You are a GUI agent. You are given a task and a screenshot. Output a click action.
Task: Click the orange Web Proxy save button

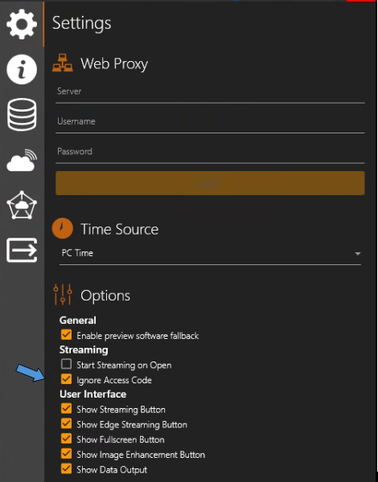(210, 183)
